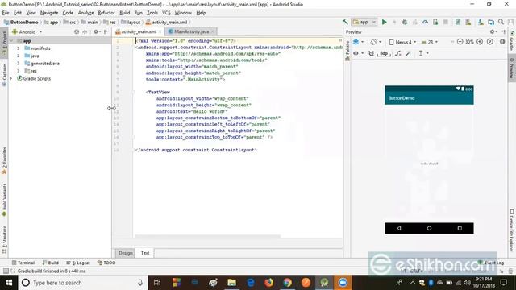Click the editor horizontal scrollbar
This screenshot has width=516, height=290.
coord(208,236)
